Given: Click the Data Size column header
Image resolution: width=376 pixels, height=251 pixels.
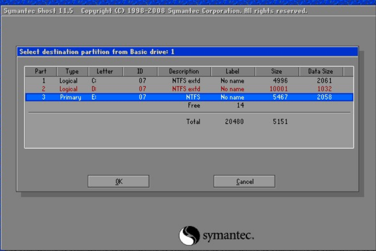Looking at the screenshot, I should [x=321, y=72].
